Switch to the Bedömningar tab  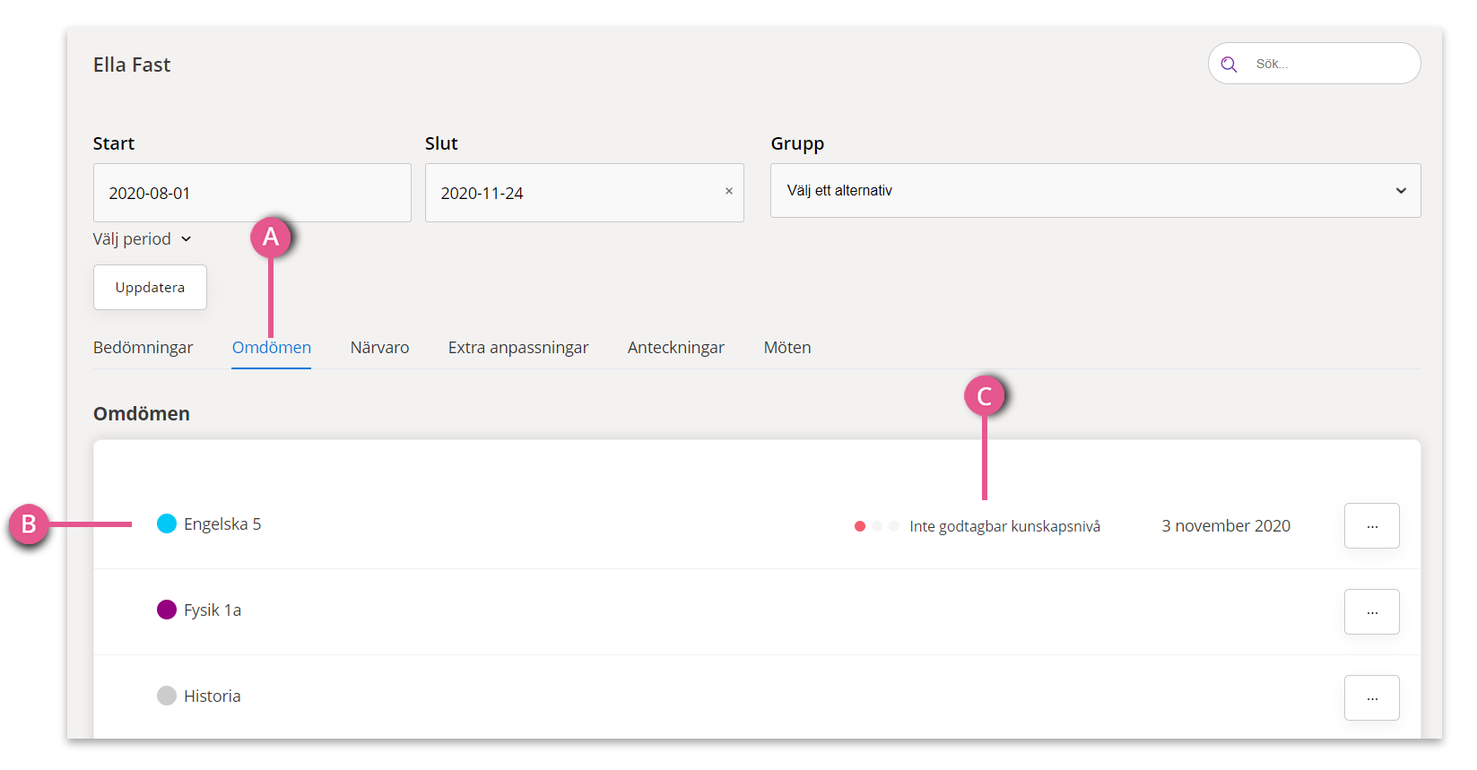point(143,348)
